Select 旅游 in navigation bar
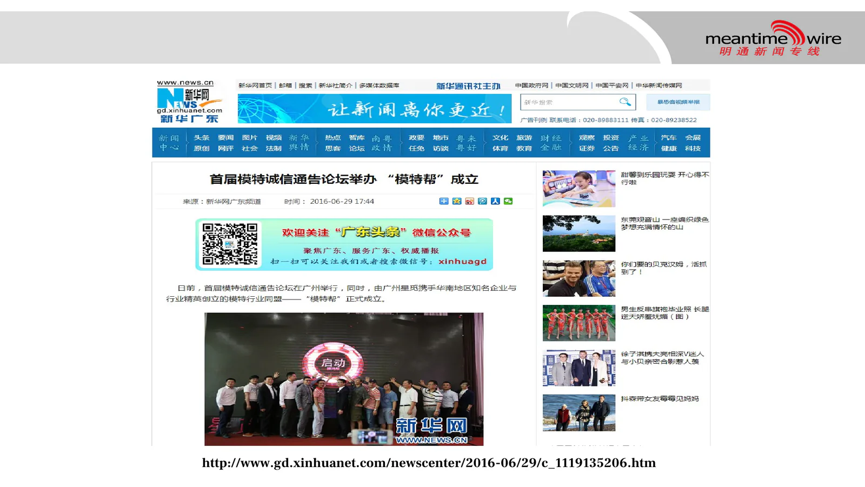Screen dimensions: 865x487 (524, 138)
